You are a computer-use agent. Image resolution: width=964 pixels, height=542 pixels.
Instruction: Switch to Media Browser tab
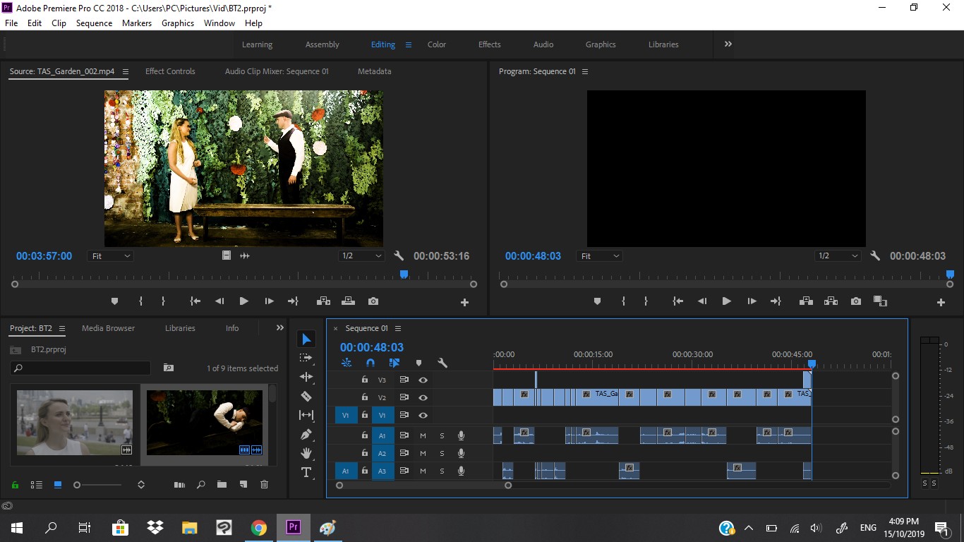coord(108,328)
